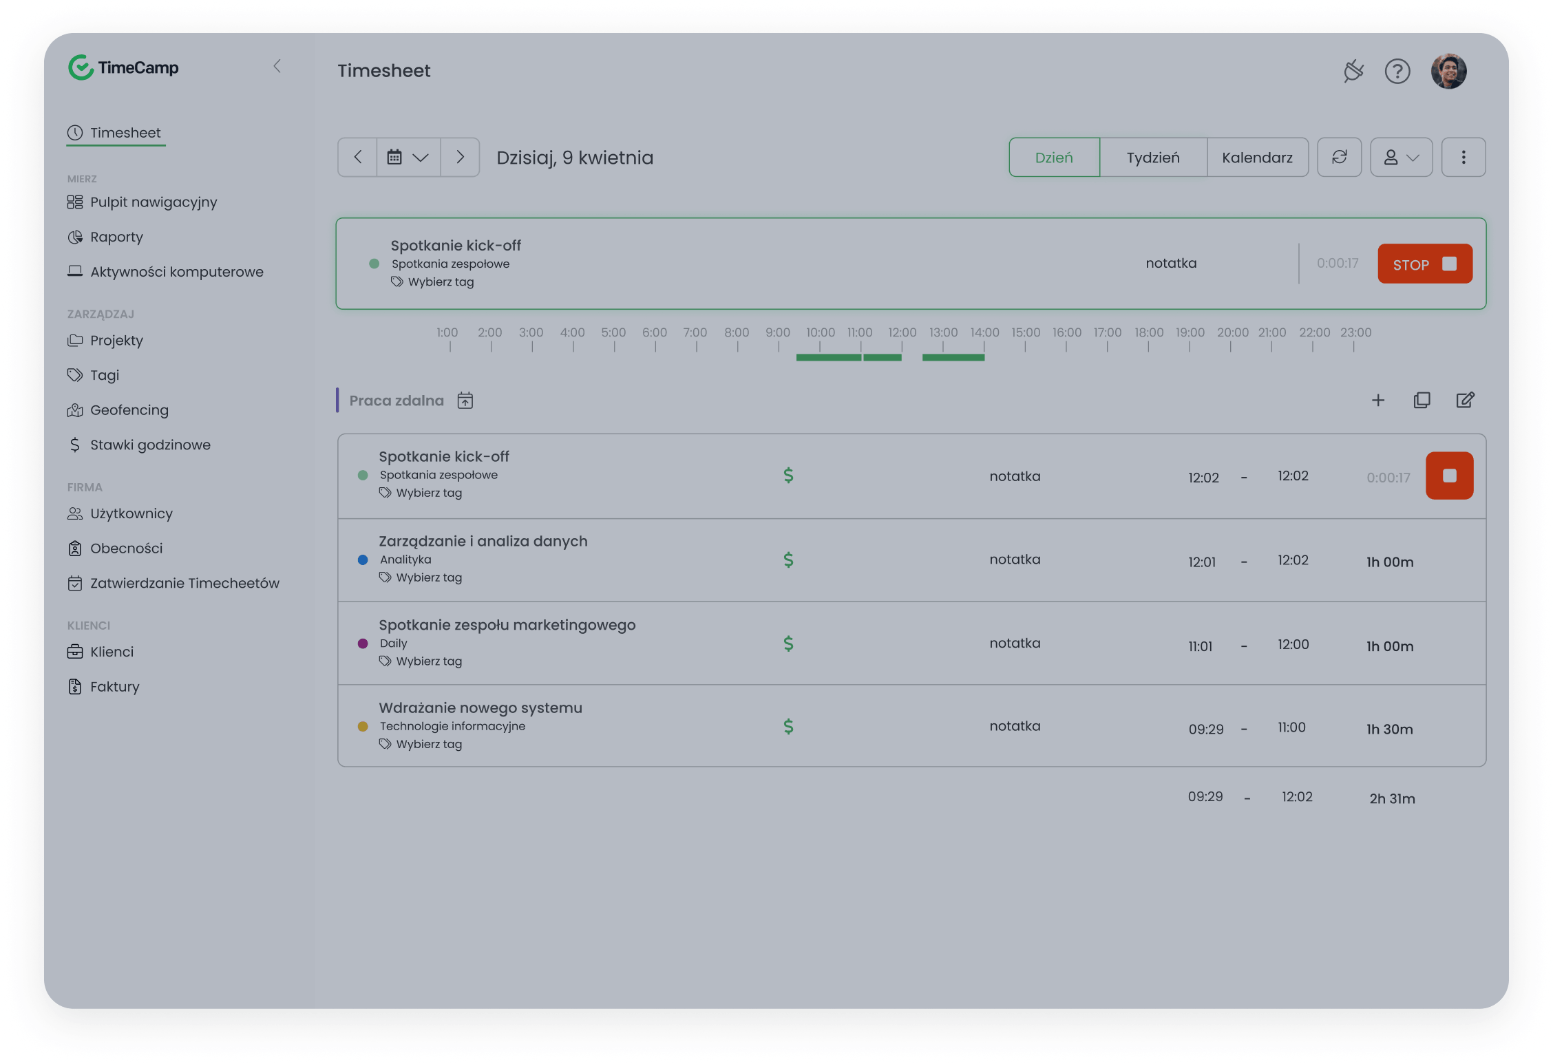1553x1064 pixels.
Task: Click the copy entries icon
Action: 1422,401
